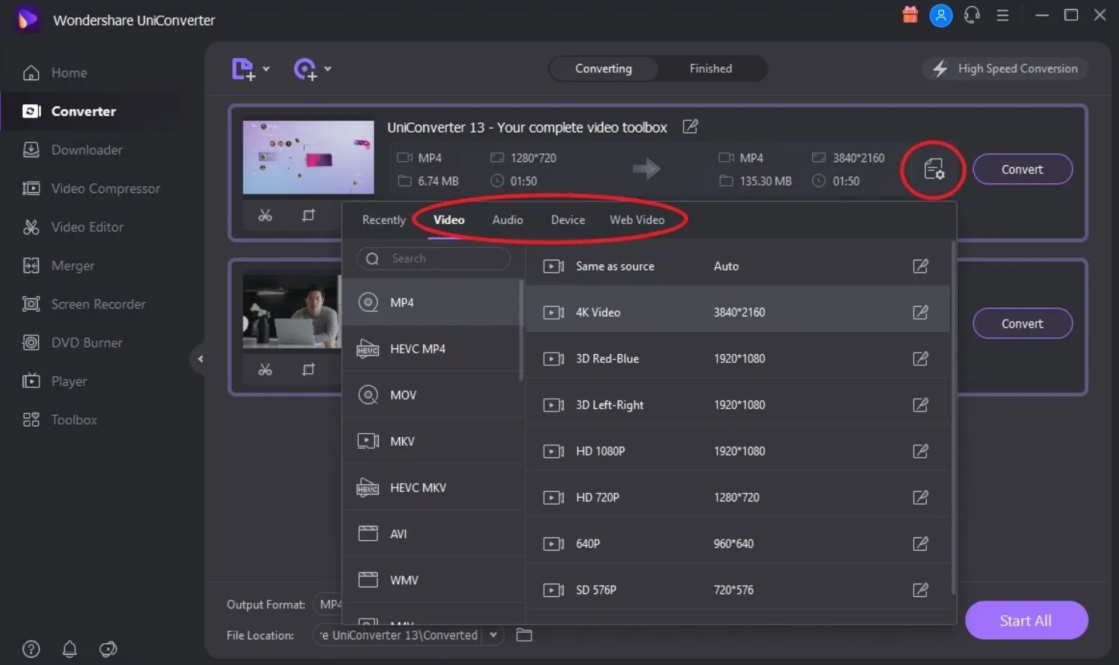Switch to the Finished tab

coord(711,69)
